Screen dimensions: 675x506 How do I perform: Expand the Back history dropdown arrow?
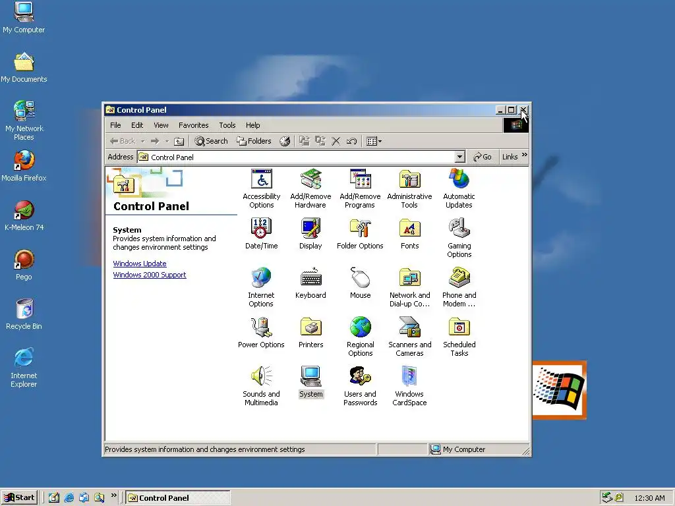click(142, 141)
